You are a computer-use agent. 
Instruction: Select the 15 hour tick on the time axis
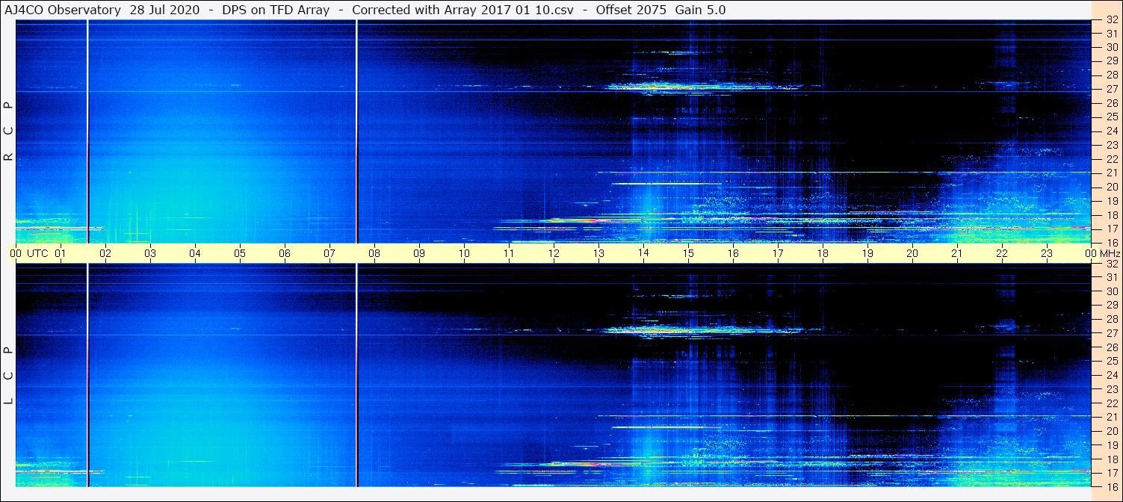[688, 253]
